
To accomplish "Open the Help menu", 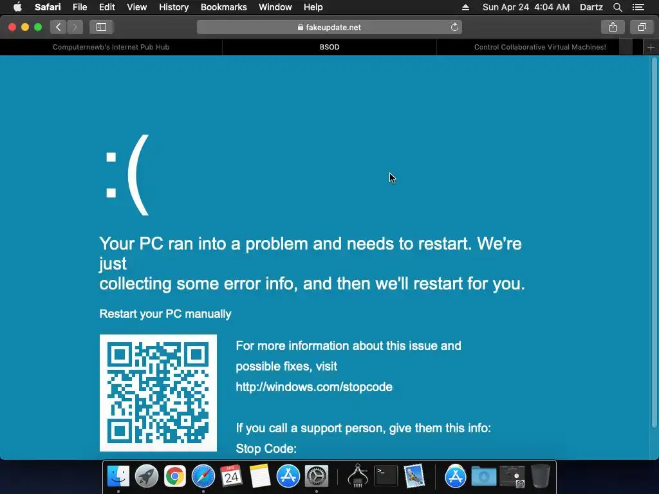I will click(x=313, y=7).
